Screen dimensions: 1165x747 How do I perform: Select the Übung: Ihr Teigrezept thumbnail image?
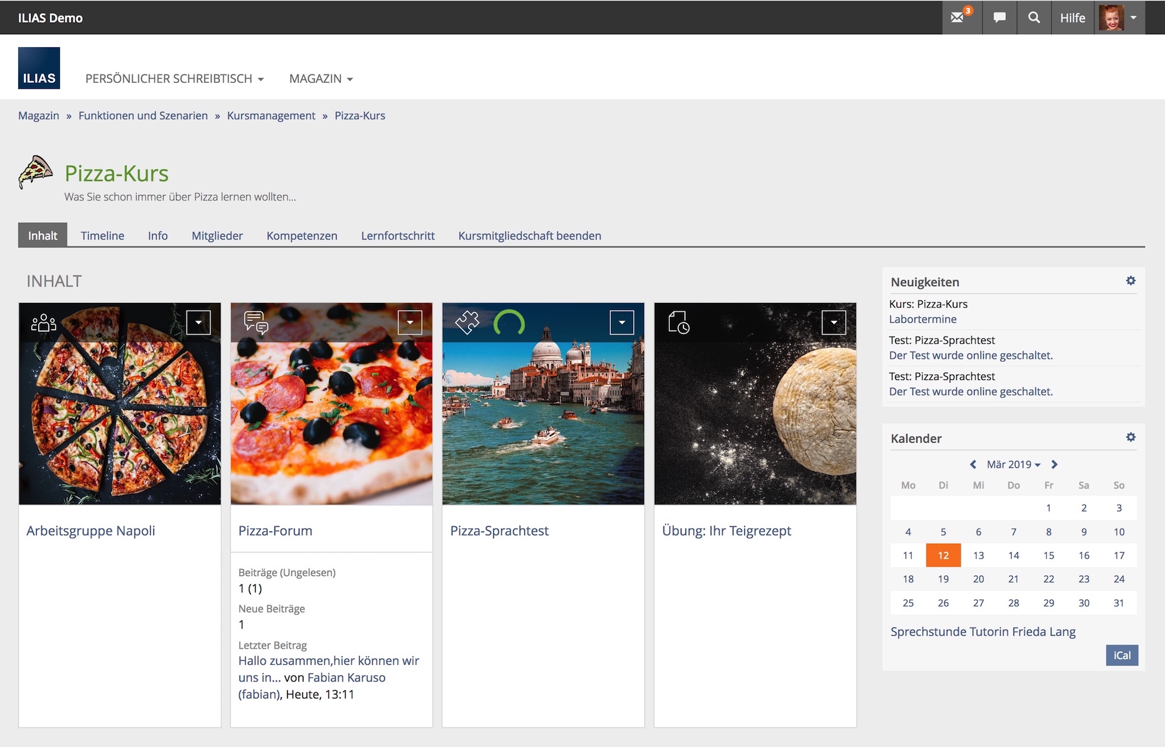tap(755, 414)
